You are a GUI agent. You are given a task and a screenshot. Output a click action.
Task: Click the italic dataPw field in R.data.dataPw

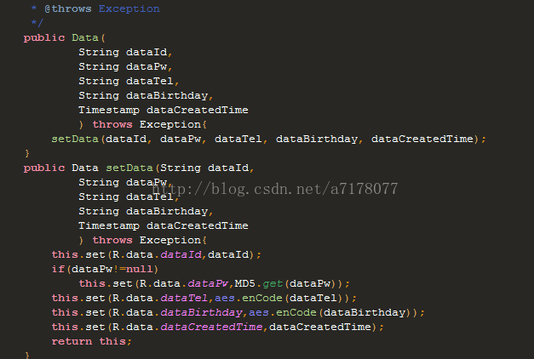tap(208, 284)
